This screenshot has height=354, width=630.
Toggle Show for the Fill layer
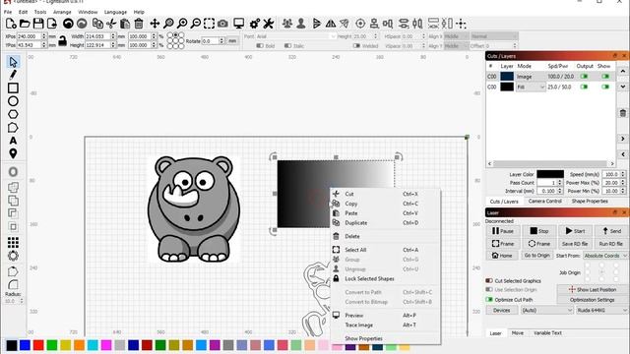[605, 87]
